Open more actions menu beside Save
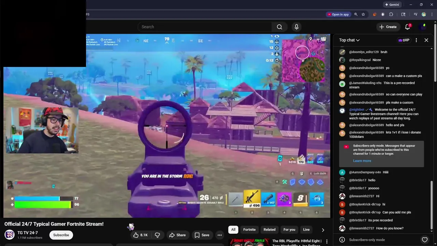The image size is (437, 246). [220, 235]
